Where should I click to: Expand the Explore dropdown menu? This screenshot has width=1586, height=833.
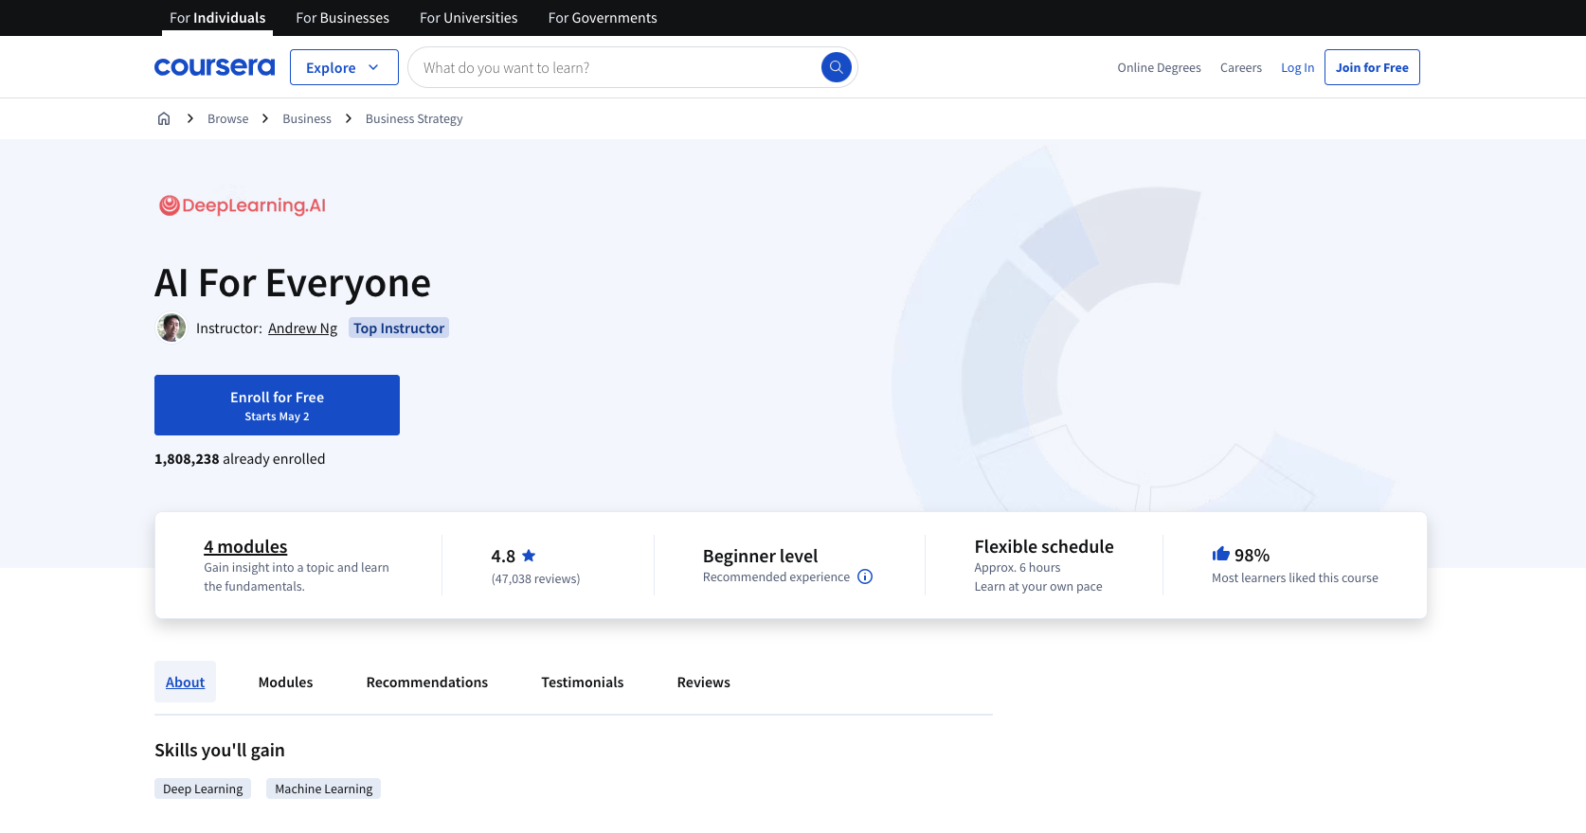343,67
